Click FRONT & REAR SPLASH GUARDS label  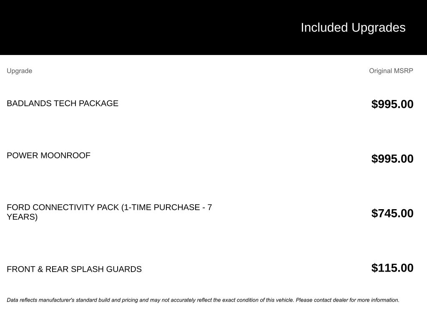74,269
